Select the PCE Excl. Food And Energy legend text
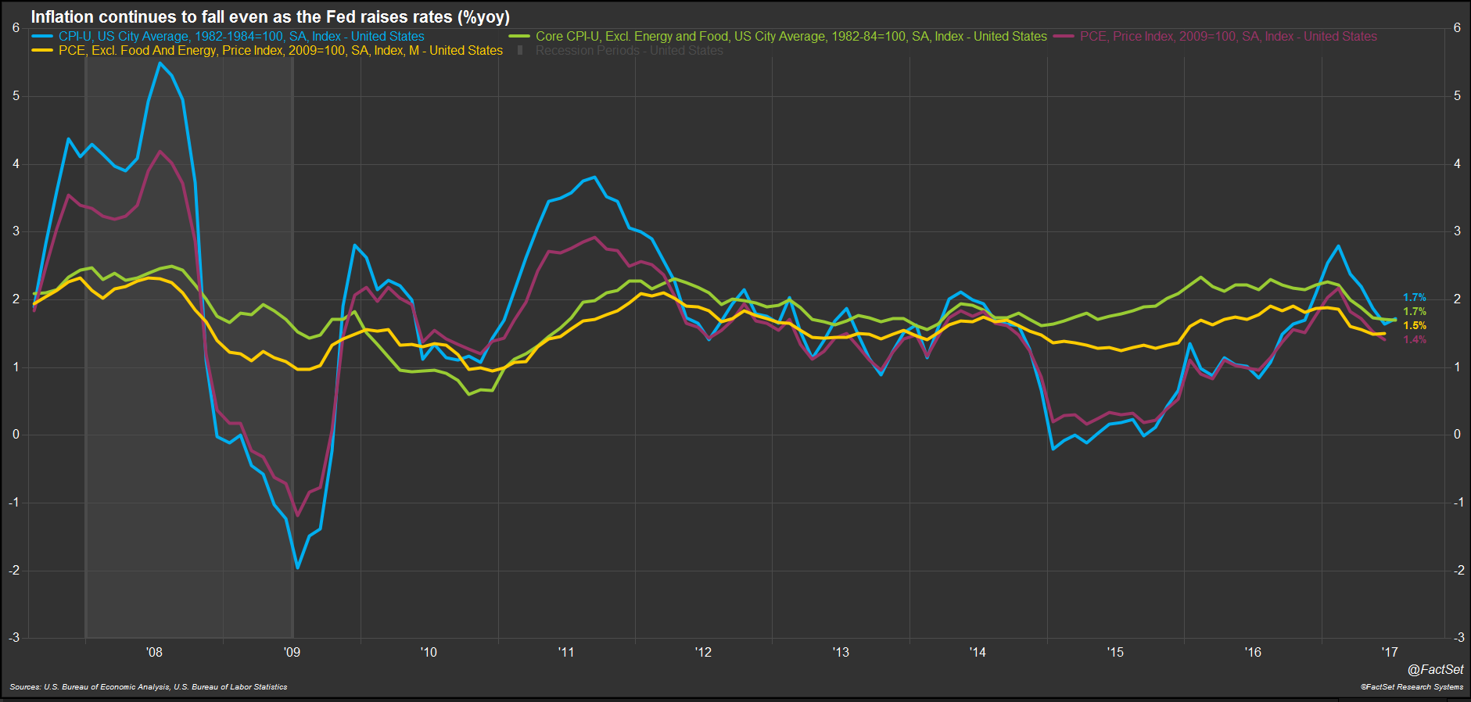 (x=280, y=50)
